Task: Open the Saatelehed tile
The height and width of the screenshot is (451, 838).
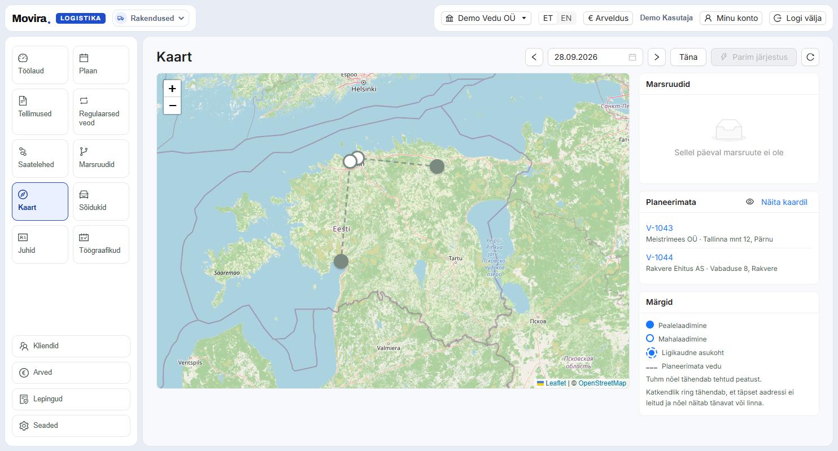Action: pyautogui.click(x=40, y=159)
